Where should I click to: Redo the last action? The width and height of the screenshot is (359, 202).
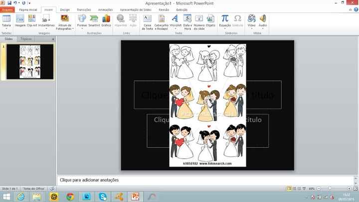[23, 3]
